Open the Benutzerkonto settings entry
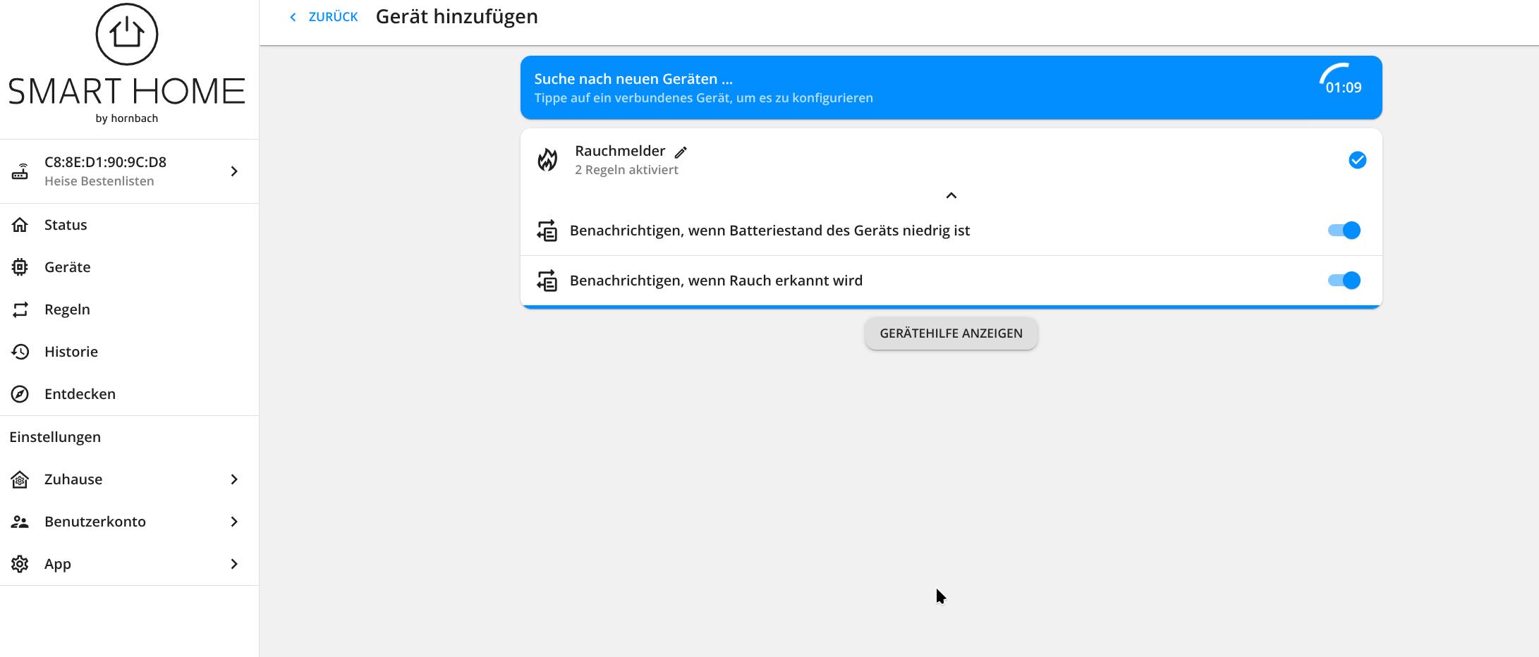This screenshot has width=1539, height=657. coord(130,522)
